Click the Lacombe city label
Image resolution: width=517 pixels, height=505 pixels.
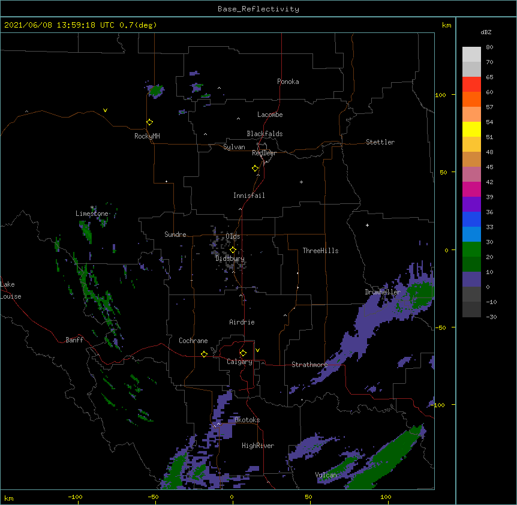(270, 115)
